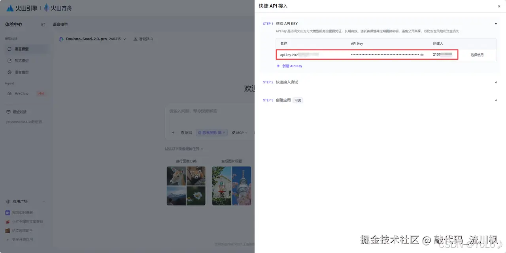
Task: Open the 思考深度 dropdown
Action: [x=211, y=133]
